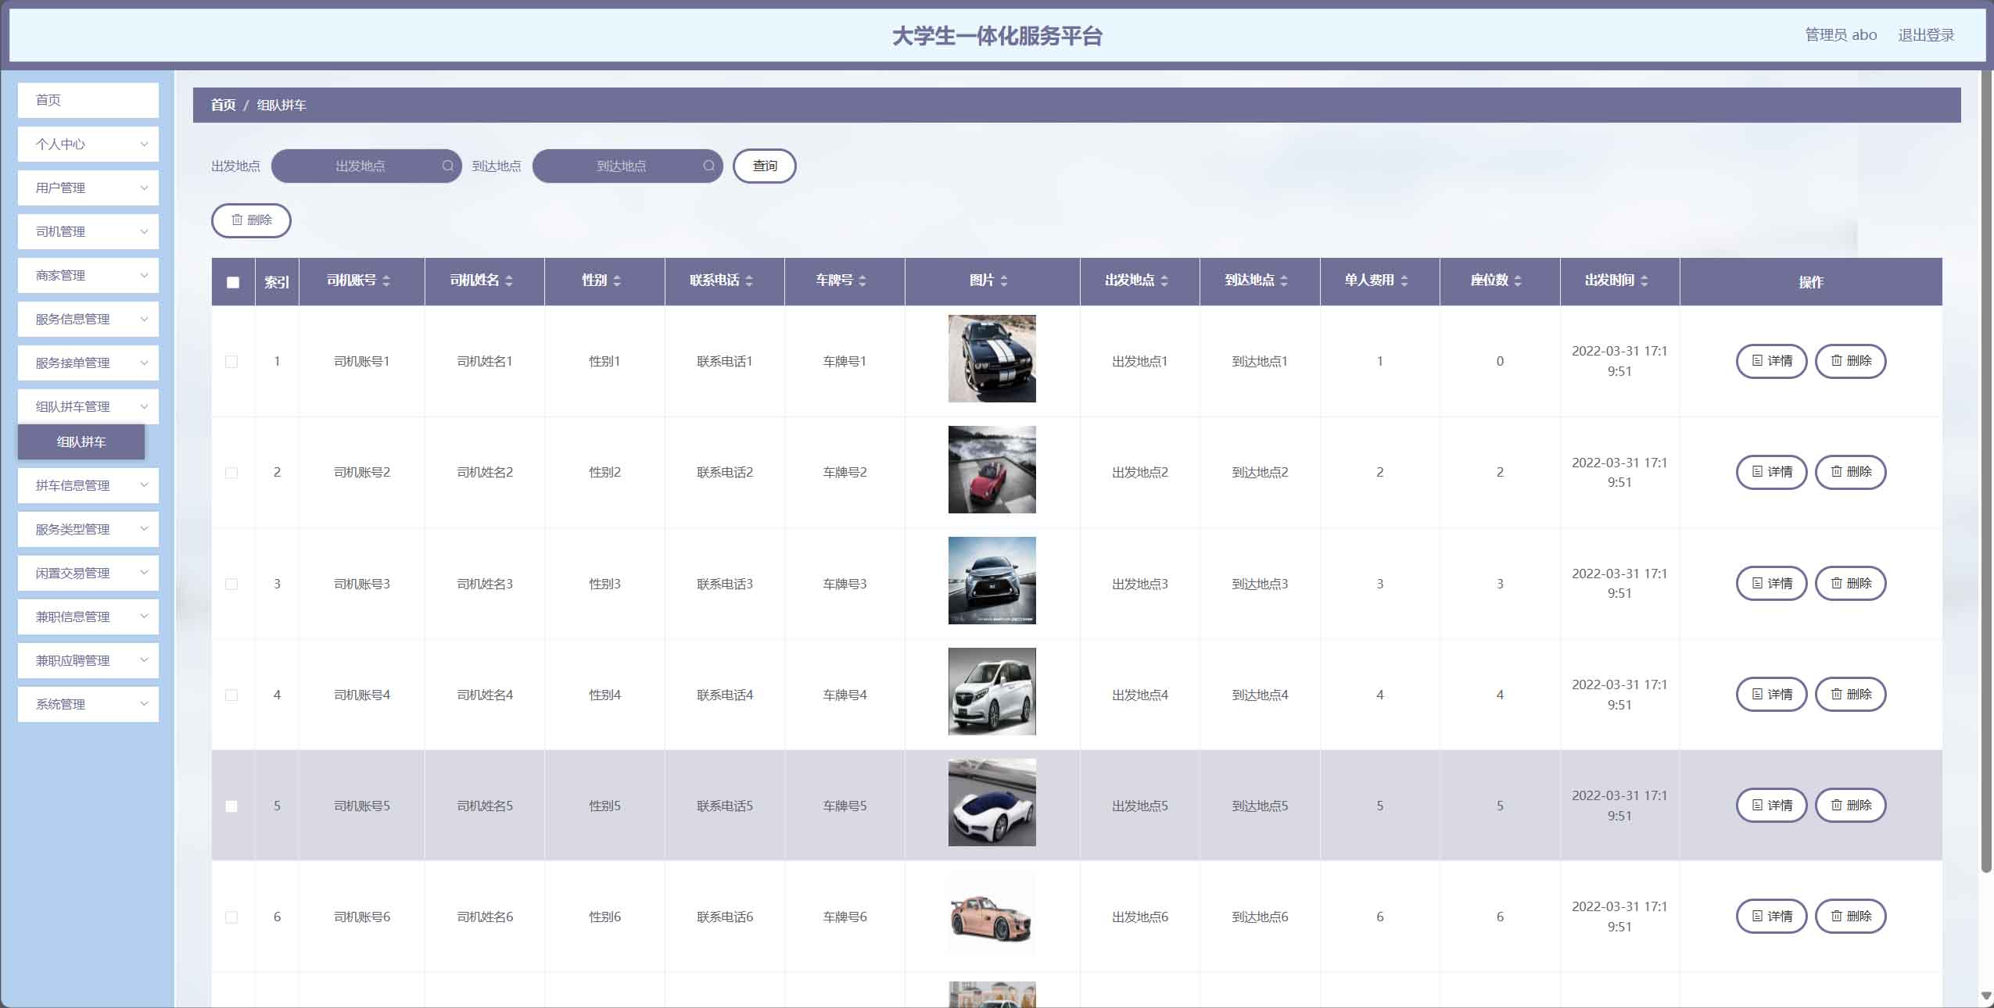Delete the row for 司机账号1
The width and height of the screenshot is (1994, 1008).
tap(1850, 361)
